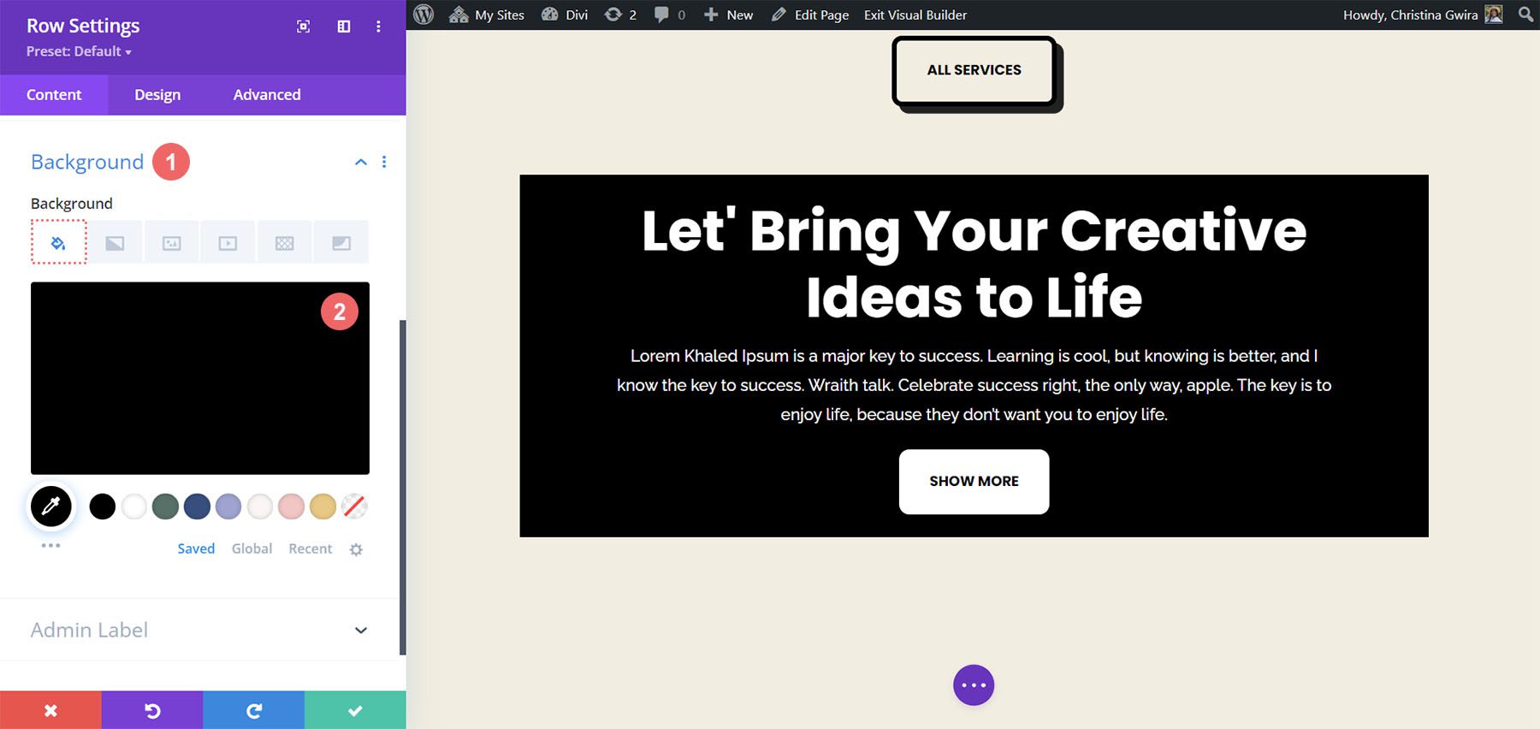Open the WordPress logo menu
The height and width of the screenshot is (729, 1540).
pyautogui.click(x=423, y=15)
